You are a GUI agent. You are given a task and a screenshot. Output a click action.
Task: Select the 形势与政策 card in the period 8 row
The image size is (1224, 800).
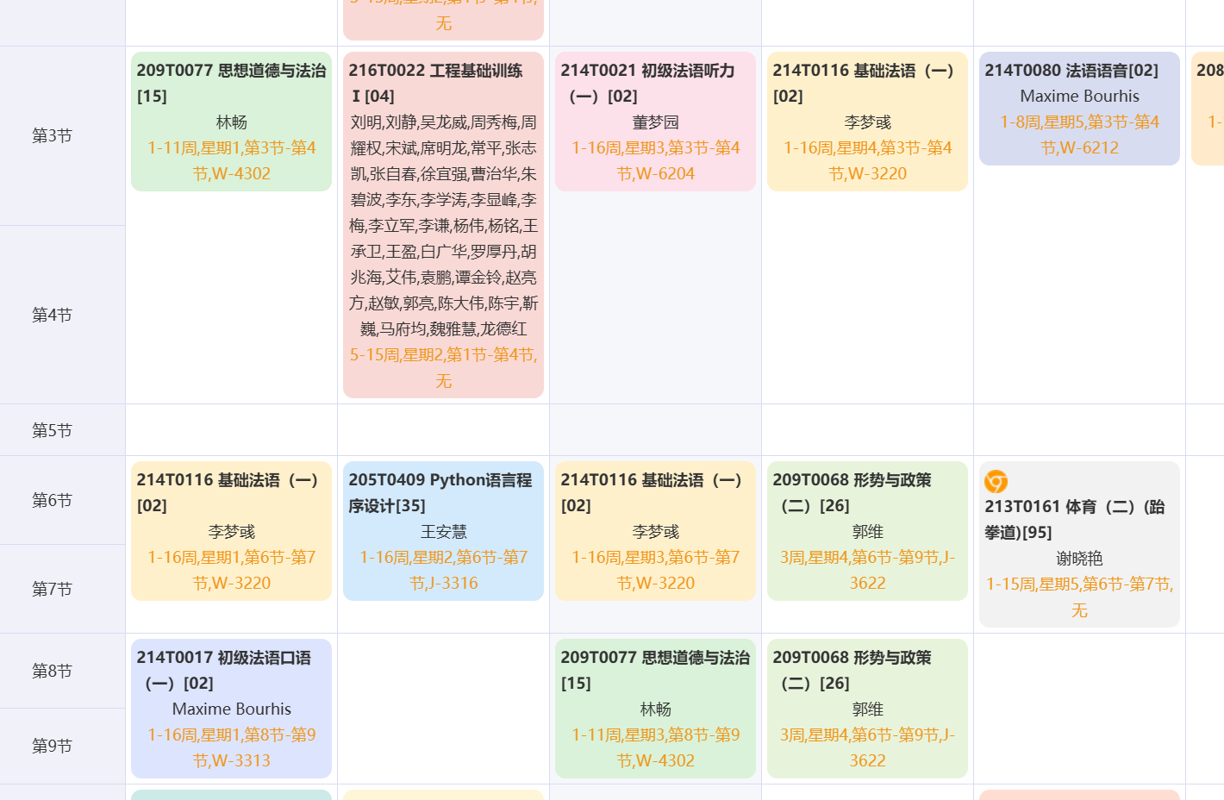pos(867,709)
